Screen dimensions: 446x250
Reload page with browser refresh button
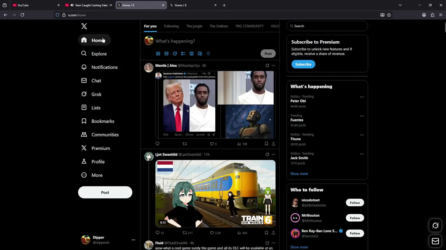(x=22, y=15)
